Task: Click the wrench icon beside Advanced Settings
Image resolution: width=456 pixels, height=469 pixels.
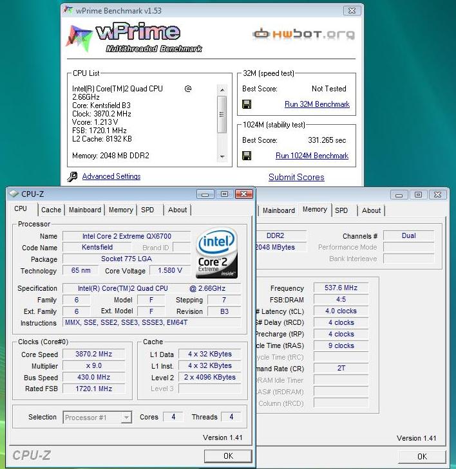Action: click(72, 176)
